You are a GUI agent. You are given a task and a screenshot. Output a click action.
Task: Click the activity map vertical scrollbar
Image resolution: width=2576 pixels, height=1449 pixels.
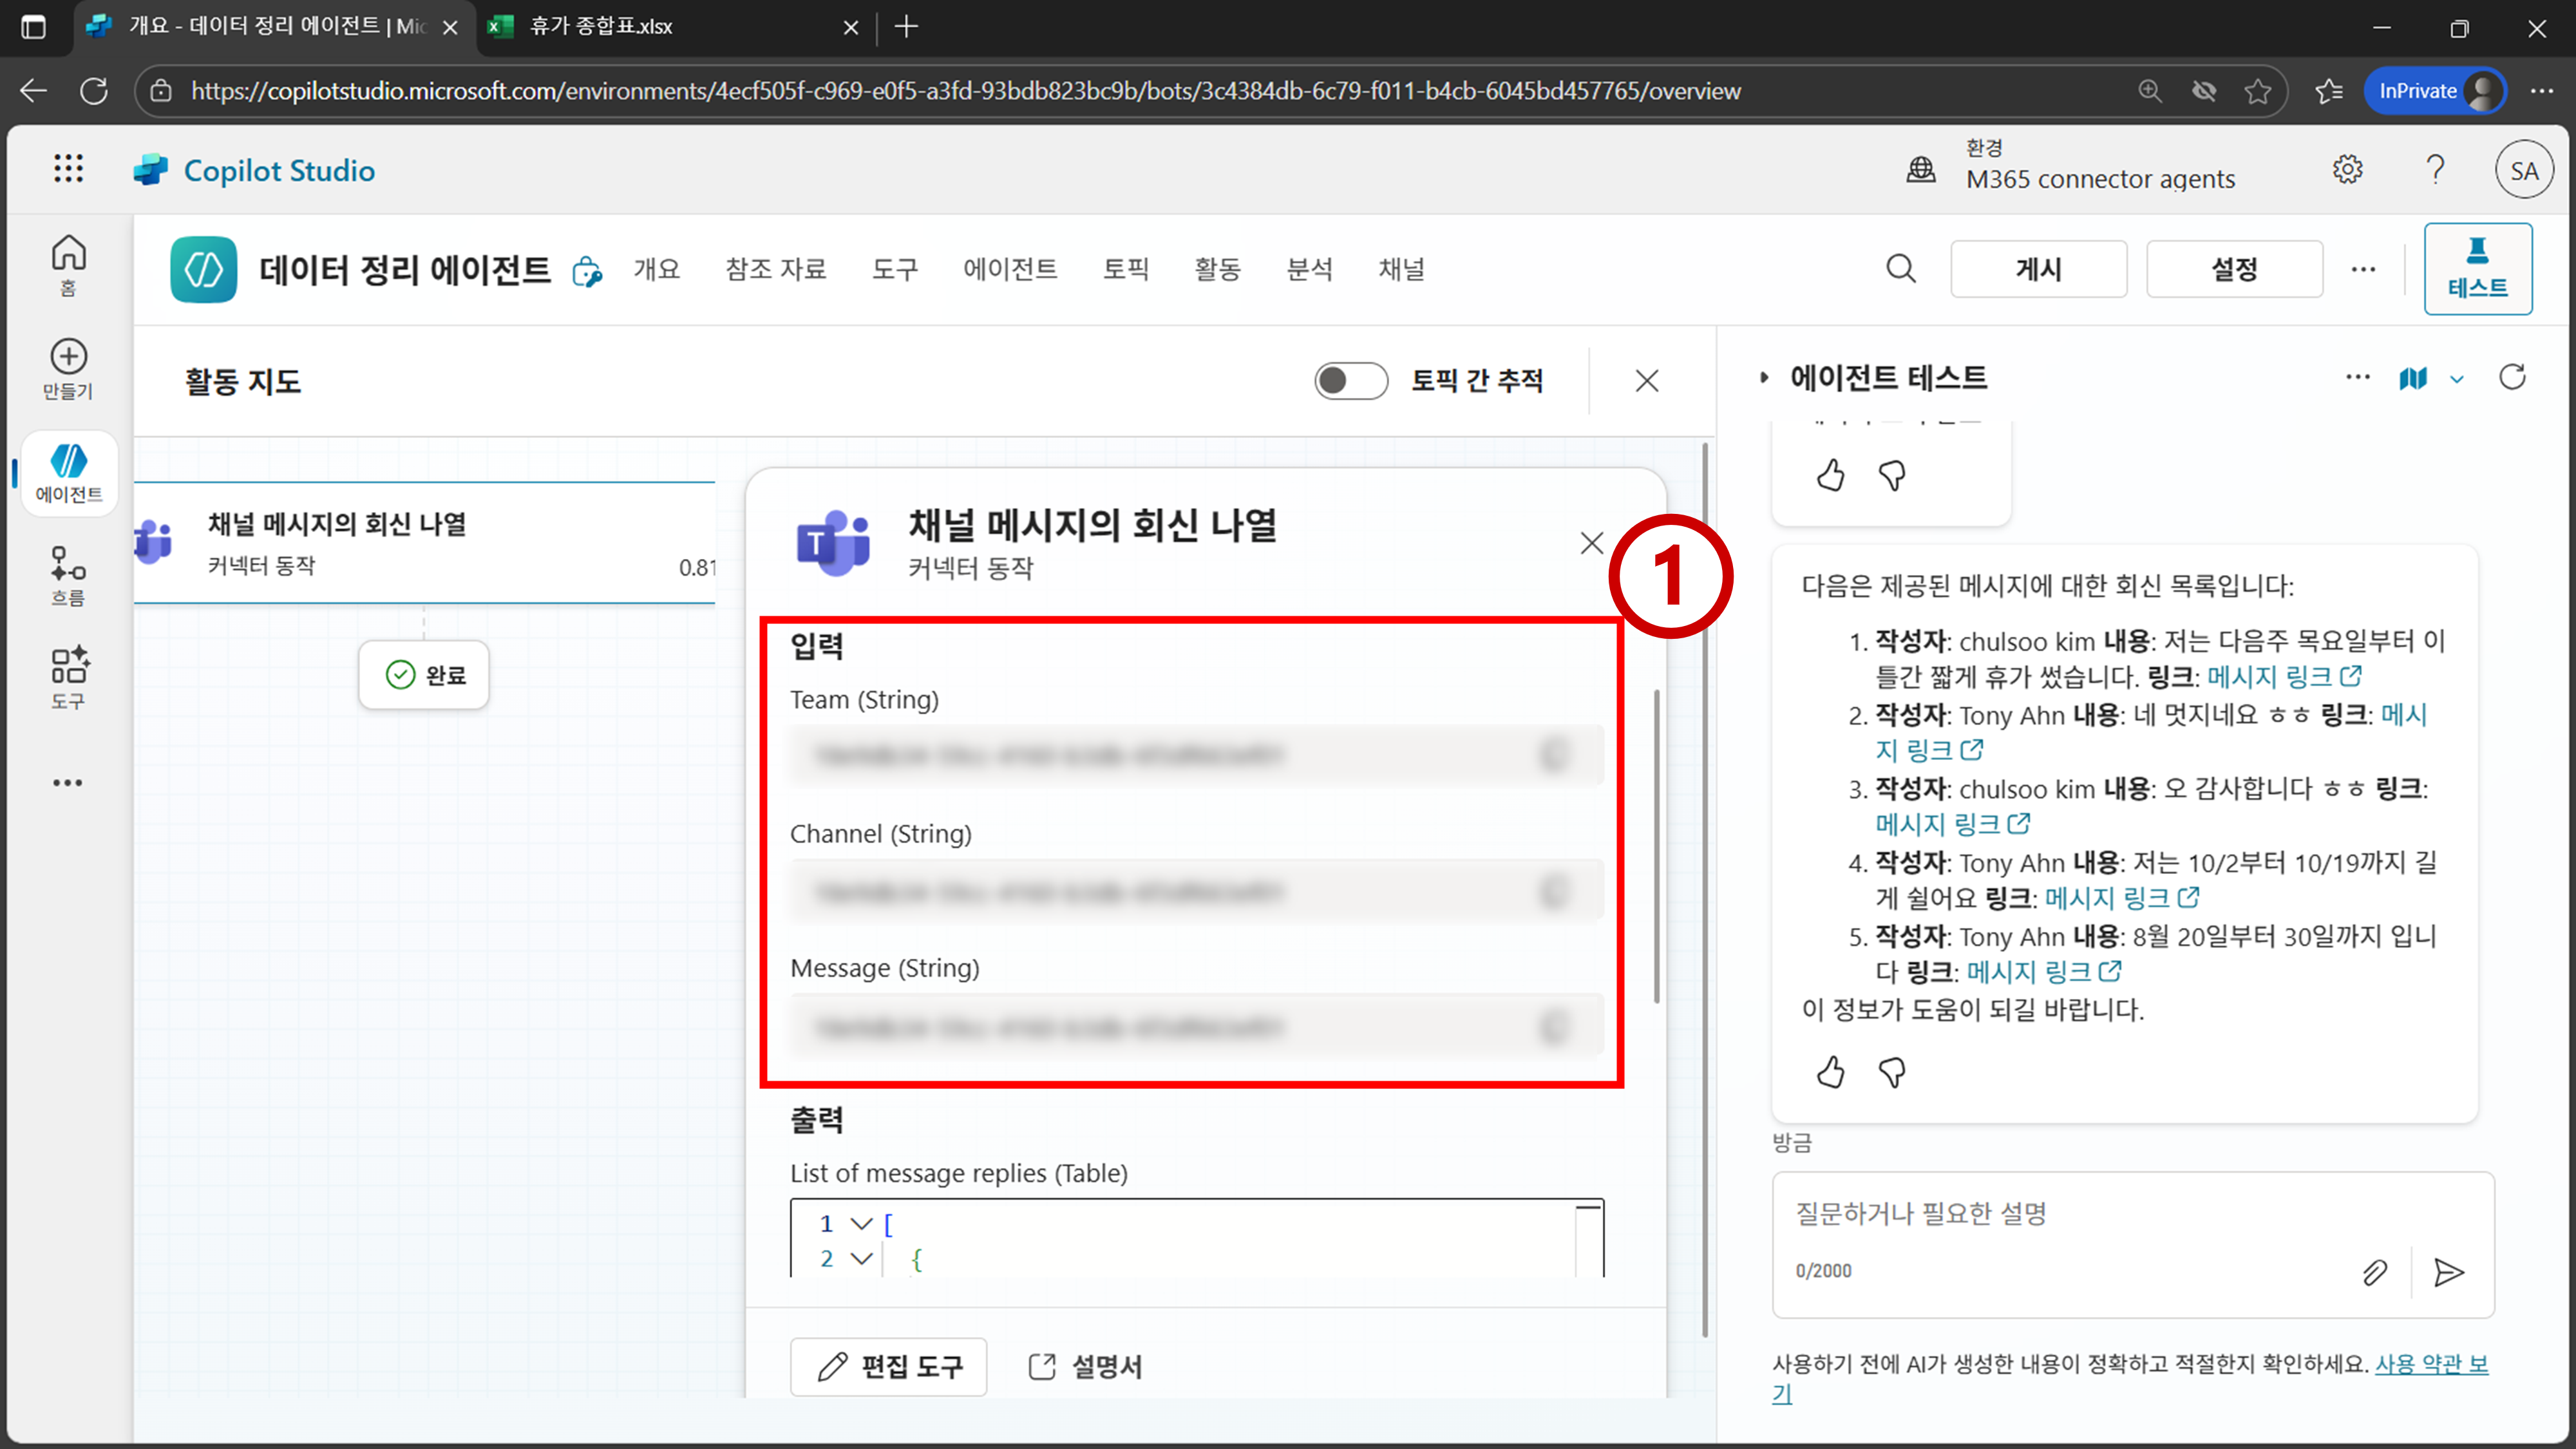click(x=1704, y=890)
